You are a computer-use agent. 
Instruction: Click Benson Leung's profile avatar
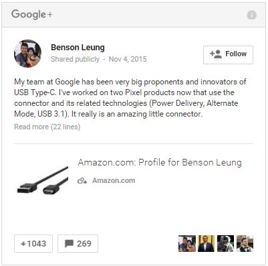(27, 54)
